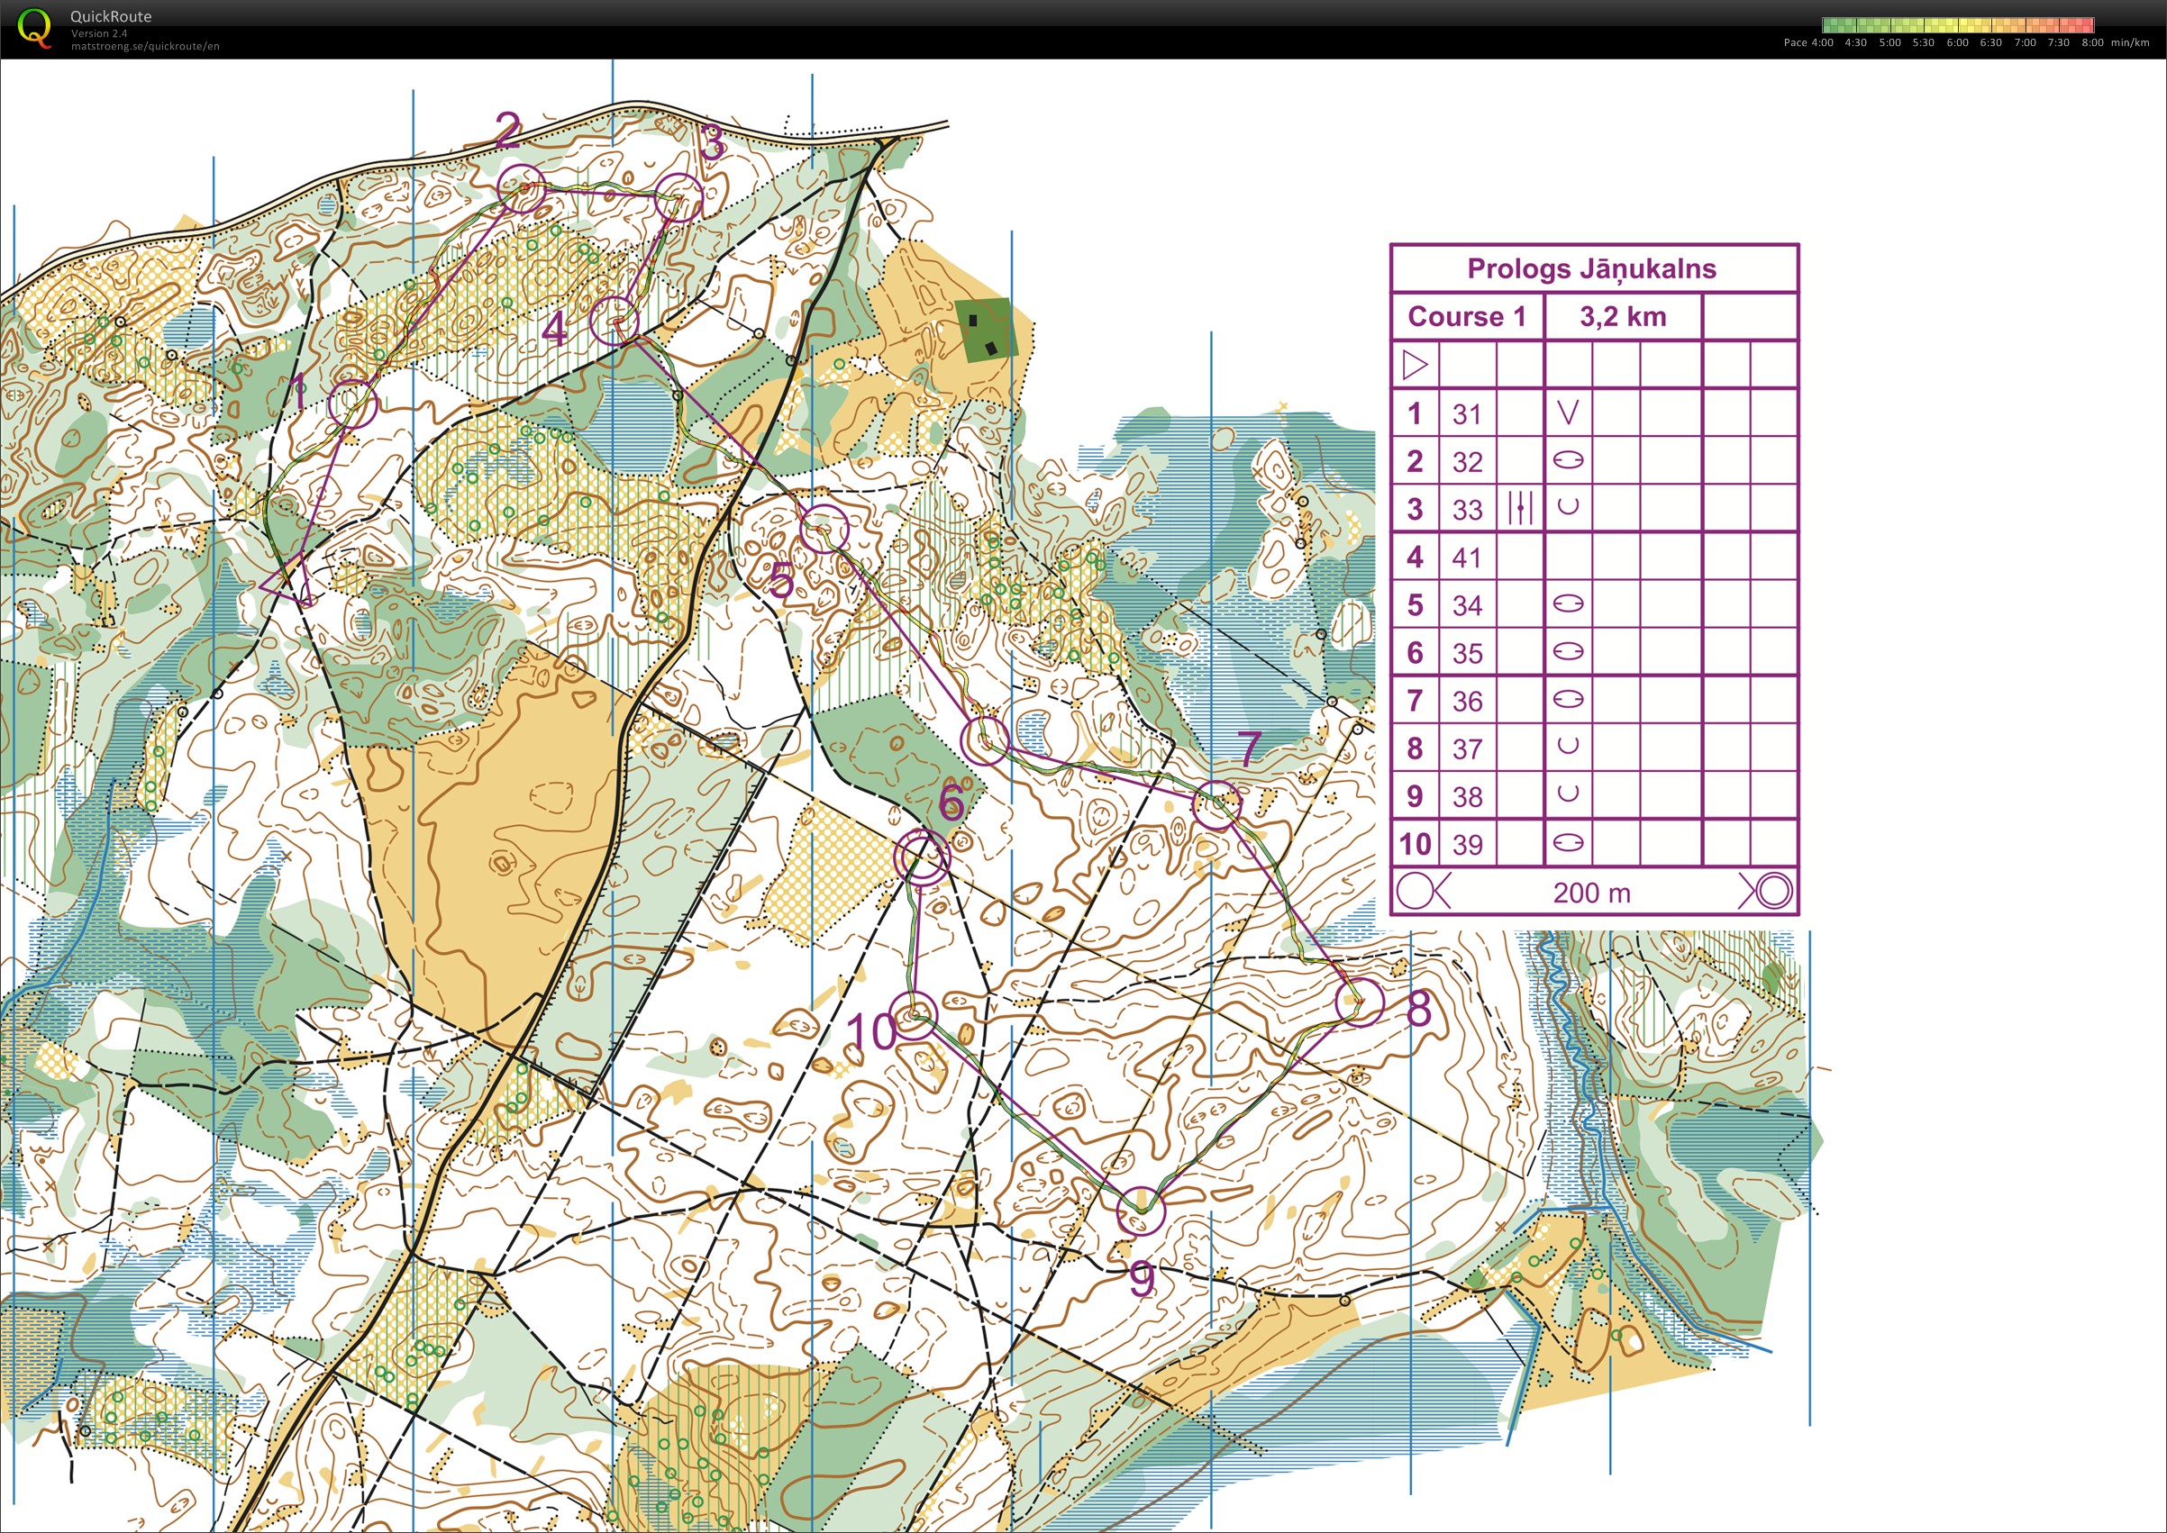
Task: Select row number 10 in the control table
Action: coord(1416,844)
